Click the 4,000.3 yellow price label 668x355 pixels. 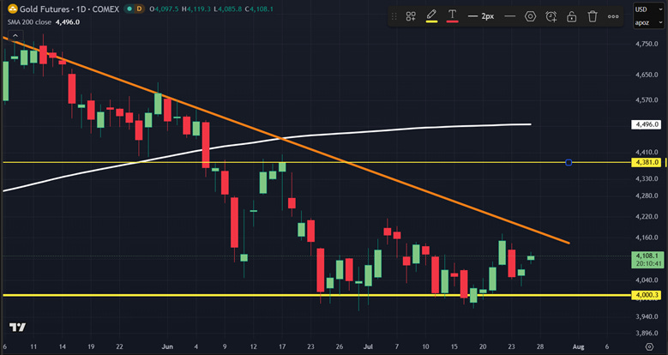click(647, 295)
